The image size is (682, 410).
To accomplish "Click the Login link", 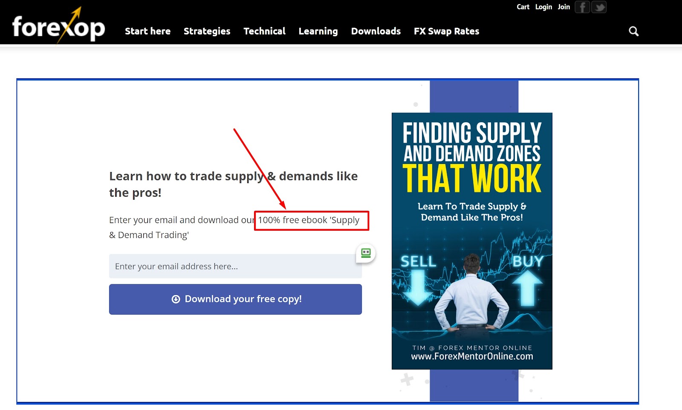I will click(x=543, y=7).
